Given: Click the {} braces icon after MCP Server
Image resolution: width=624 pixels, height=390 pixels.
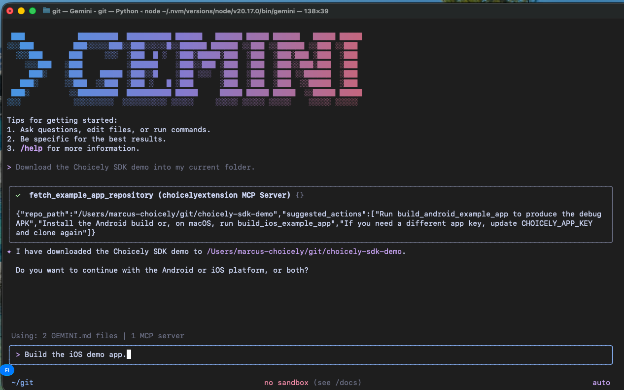Looking at the screenshot, I should click(x=299, y=195).
